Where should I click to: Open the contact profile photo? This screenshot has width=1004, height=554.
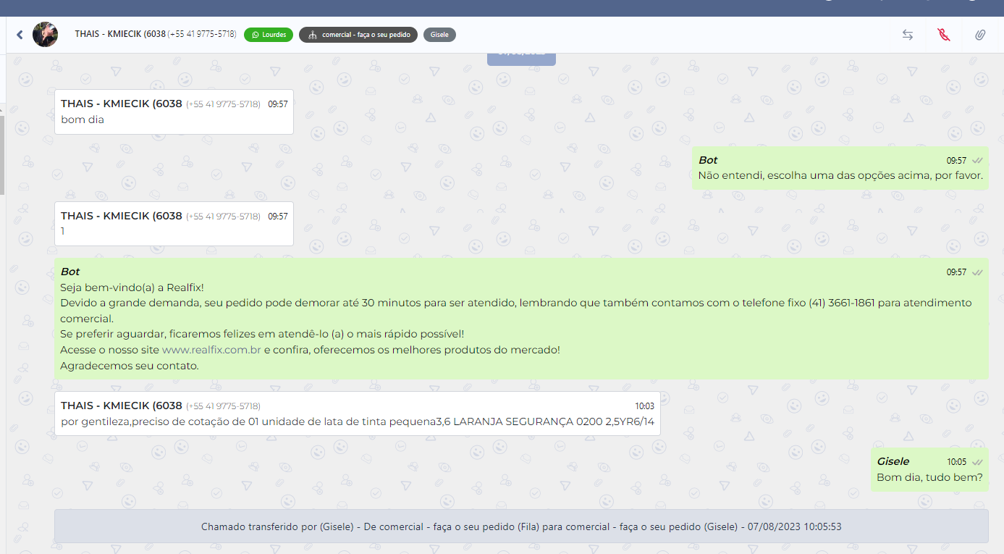(x=45, y=35)
